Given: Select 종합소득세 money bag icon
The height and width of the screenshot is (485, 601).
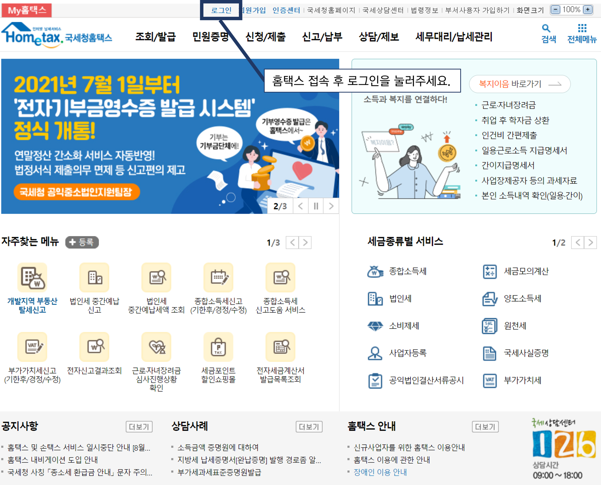Looking at the screenshot, I should pyautogui.click(x=375, y=272).
